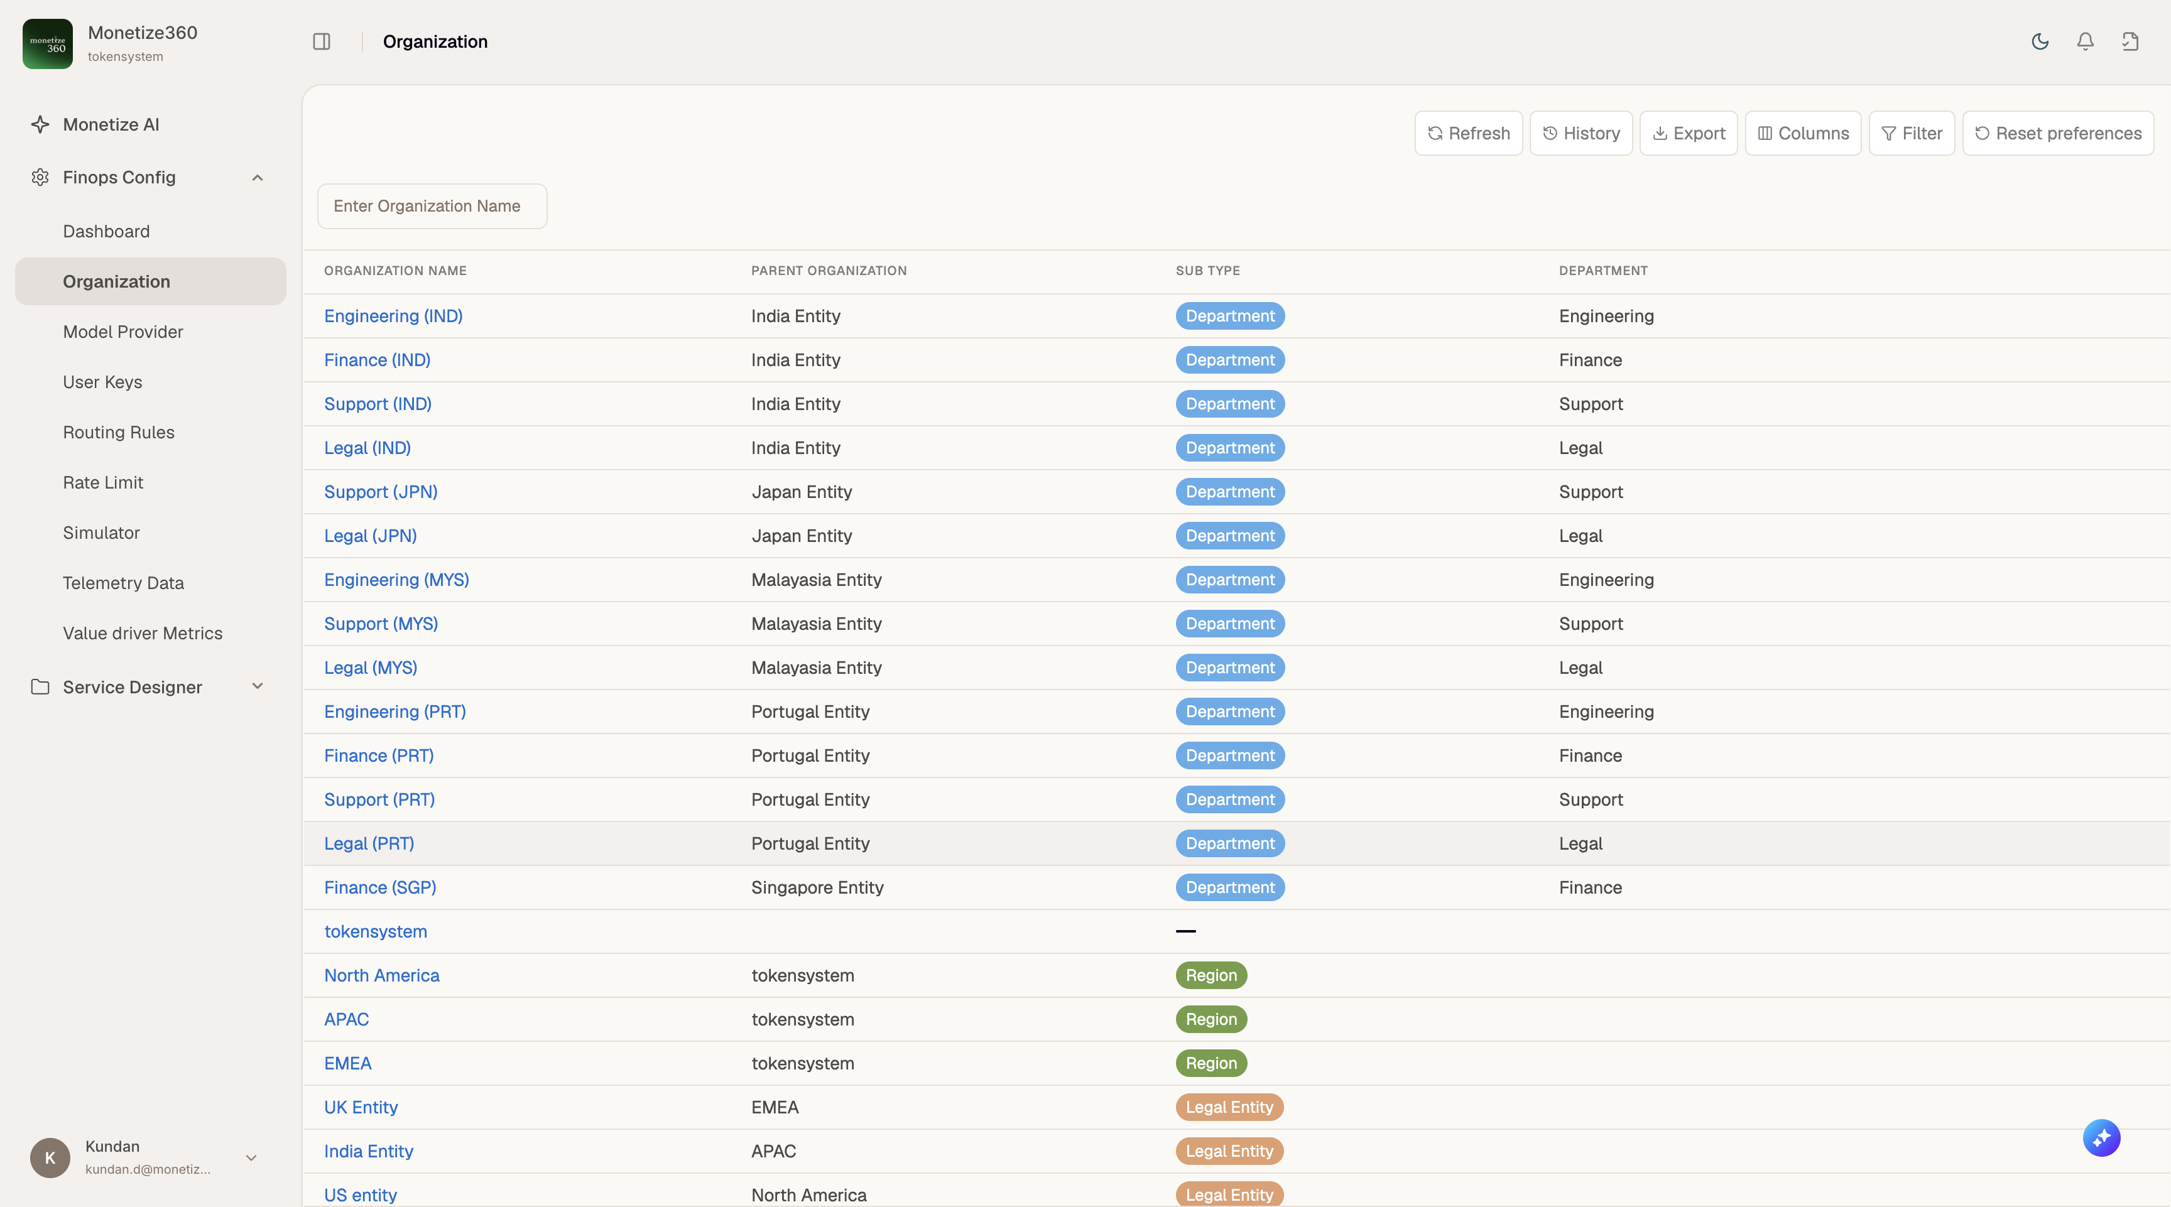Open Support (PRT) organization link
Image resolution: width=2171 pixels, height=1207 pixels.
379,799
